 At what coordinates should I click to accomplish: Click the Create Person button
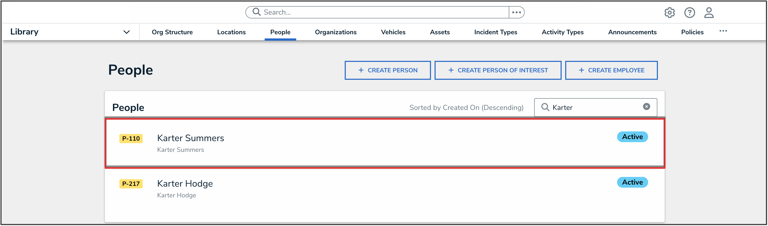pos(388,70)
